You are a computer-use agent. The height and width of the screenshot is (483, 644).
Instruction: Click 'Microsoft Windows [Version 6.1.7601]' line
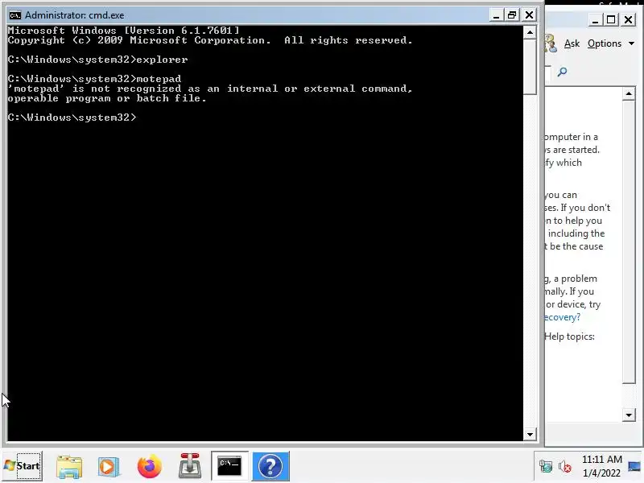click(123, 31)
